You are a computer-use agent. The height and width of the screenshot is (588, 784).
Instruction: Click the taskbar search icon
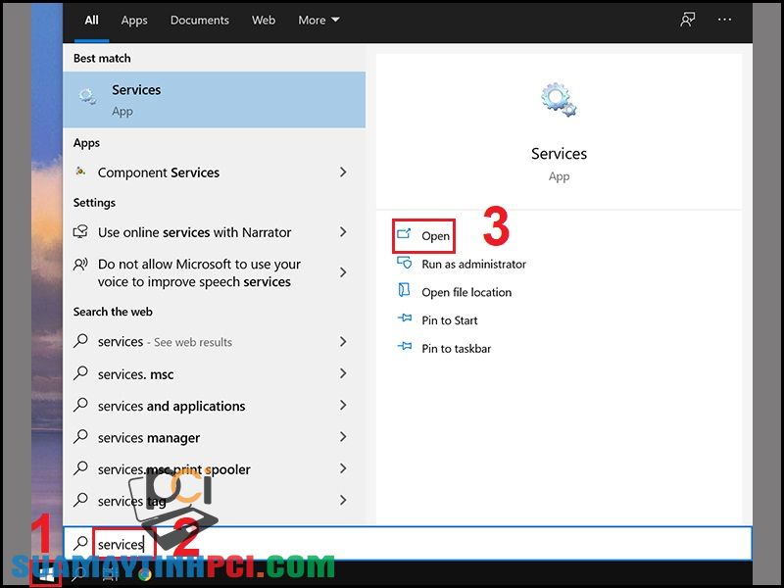(79, 575)
